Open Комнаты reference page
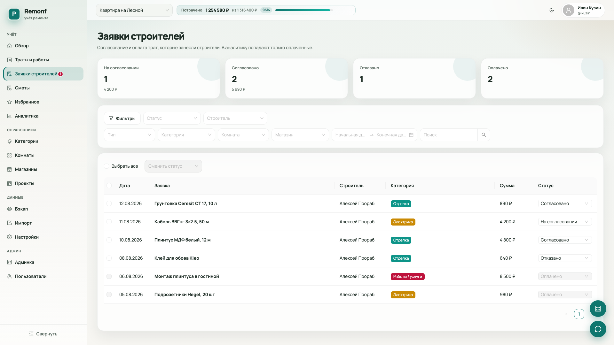 pos(43,155)
